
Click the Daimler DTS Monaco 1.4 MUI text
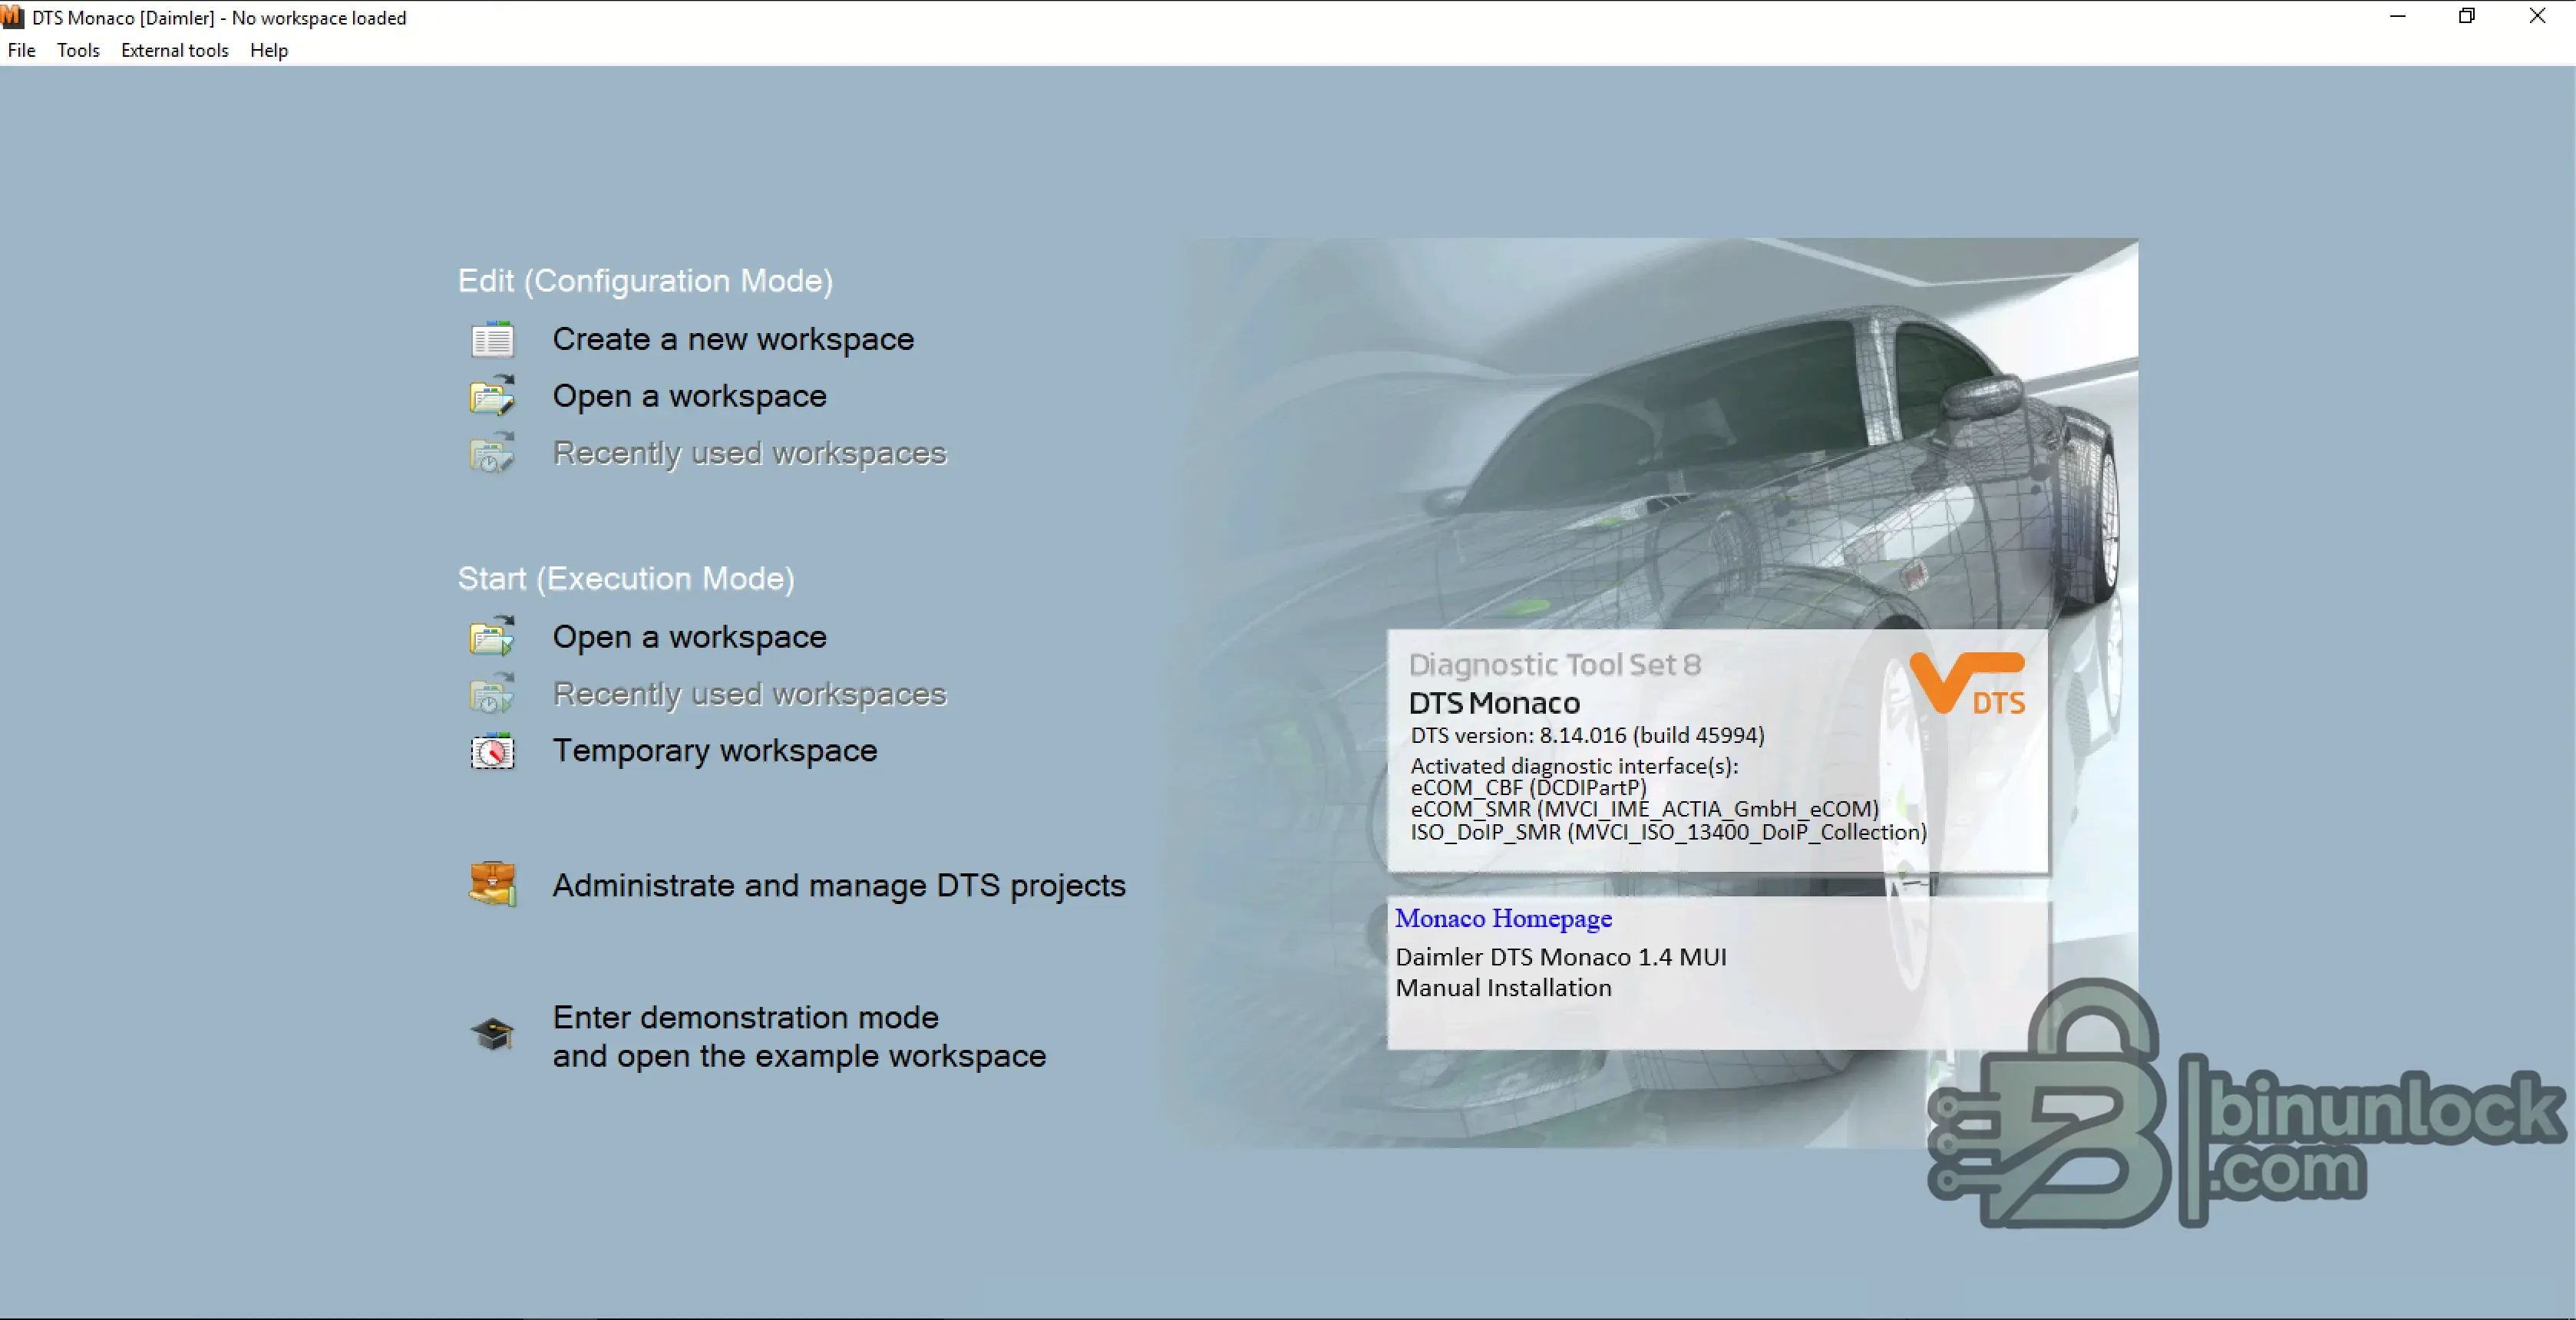pyautogui.click(x=1560, y=957)
